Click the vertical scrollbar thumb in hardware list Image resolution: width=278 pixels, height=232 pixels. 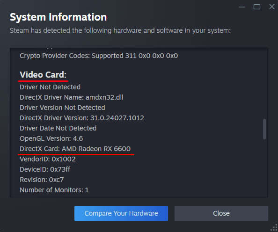point(264,129)
